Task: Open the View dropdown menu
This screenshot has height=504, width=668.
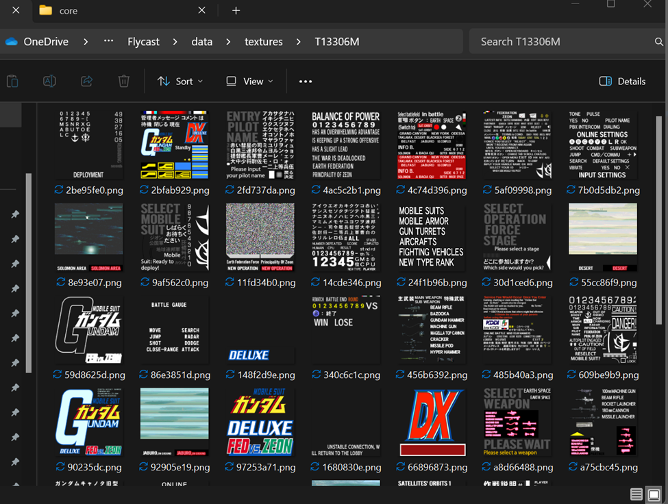Action: coord(249,81)
